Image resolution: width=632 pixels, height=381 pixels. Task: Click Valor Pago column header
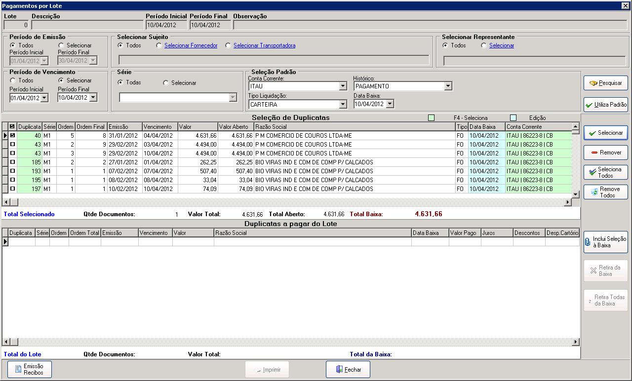pyautogui.click(x=465, y=233)
